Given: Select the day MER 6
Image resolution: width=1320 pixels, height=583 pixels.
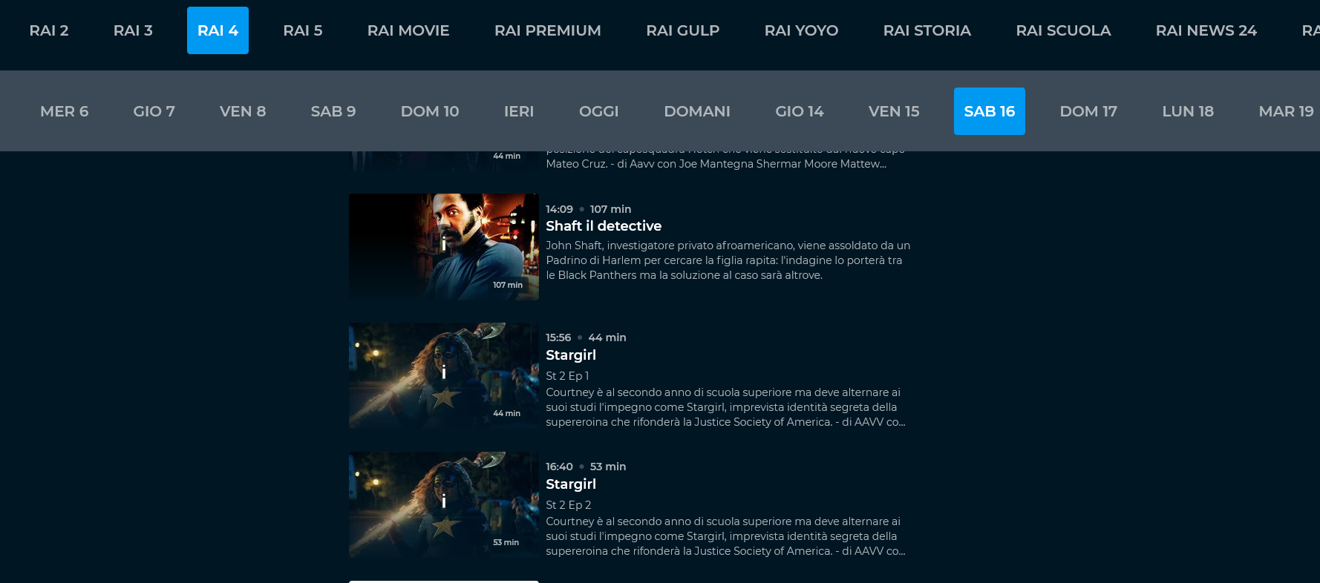Looking at the screenshot, I should coord(64,111).
